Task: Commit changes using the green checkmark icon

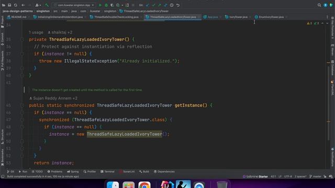Action: coord(153,5)
